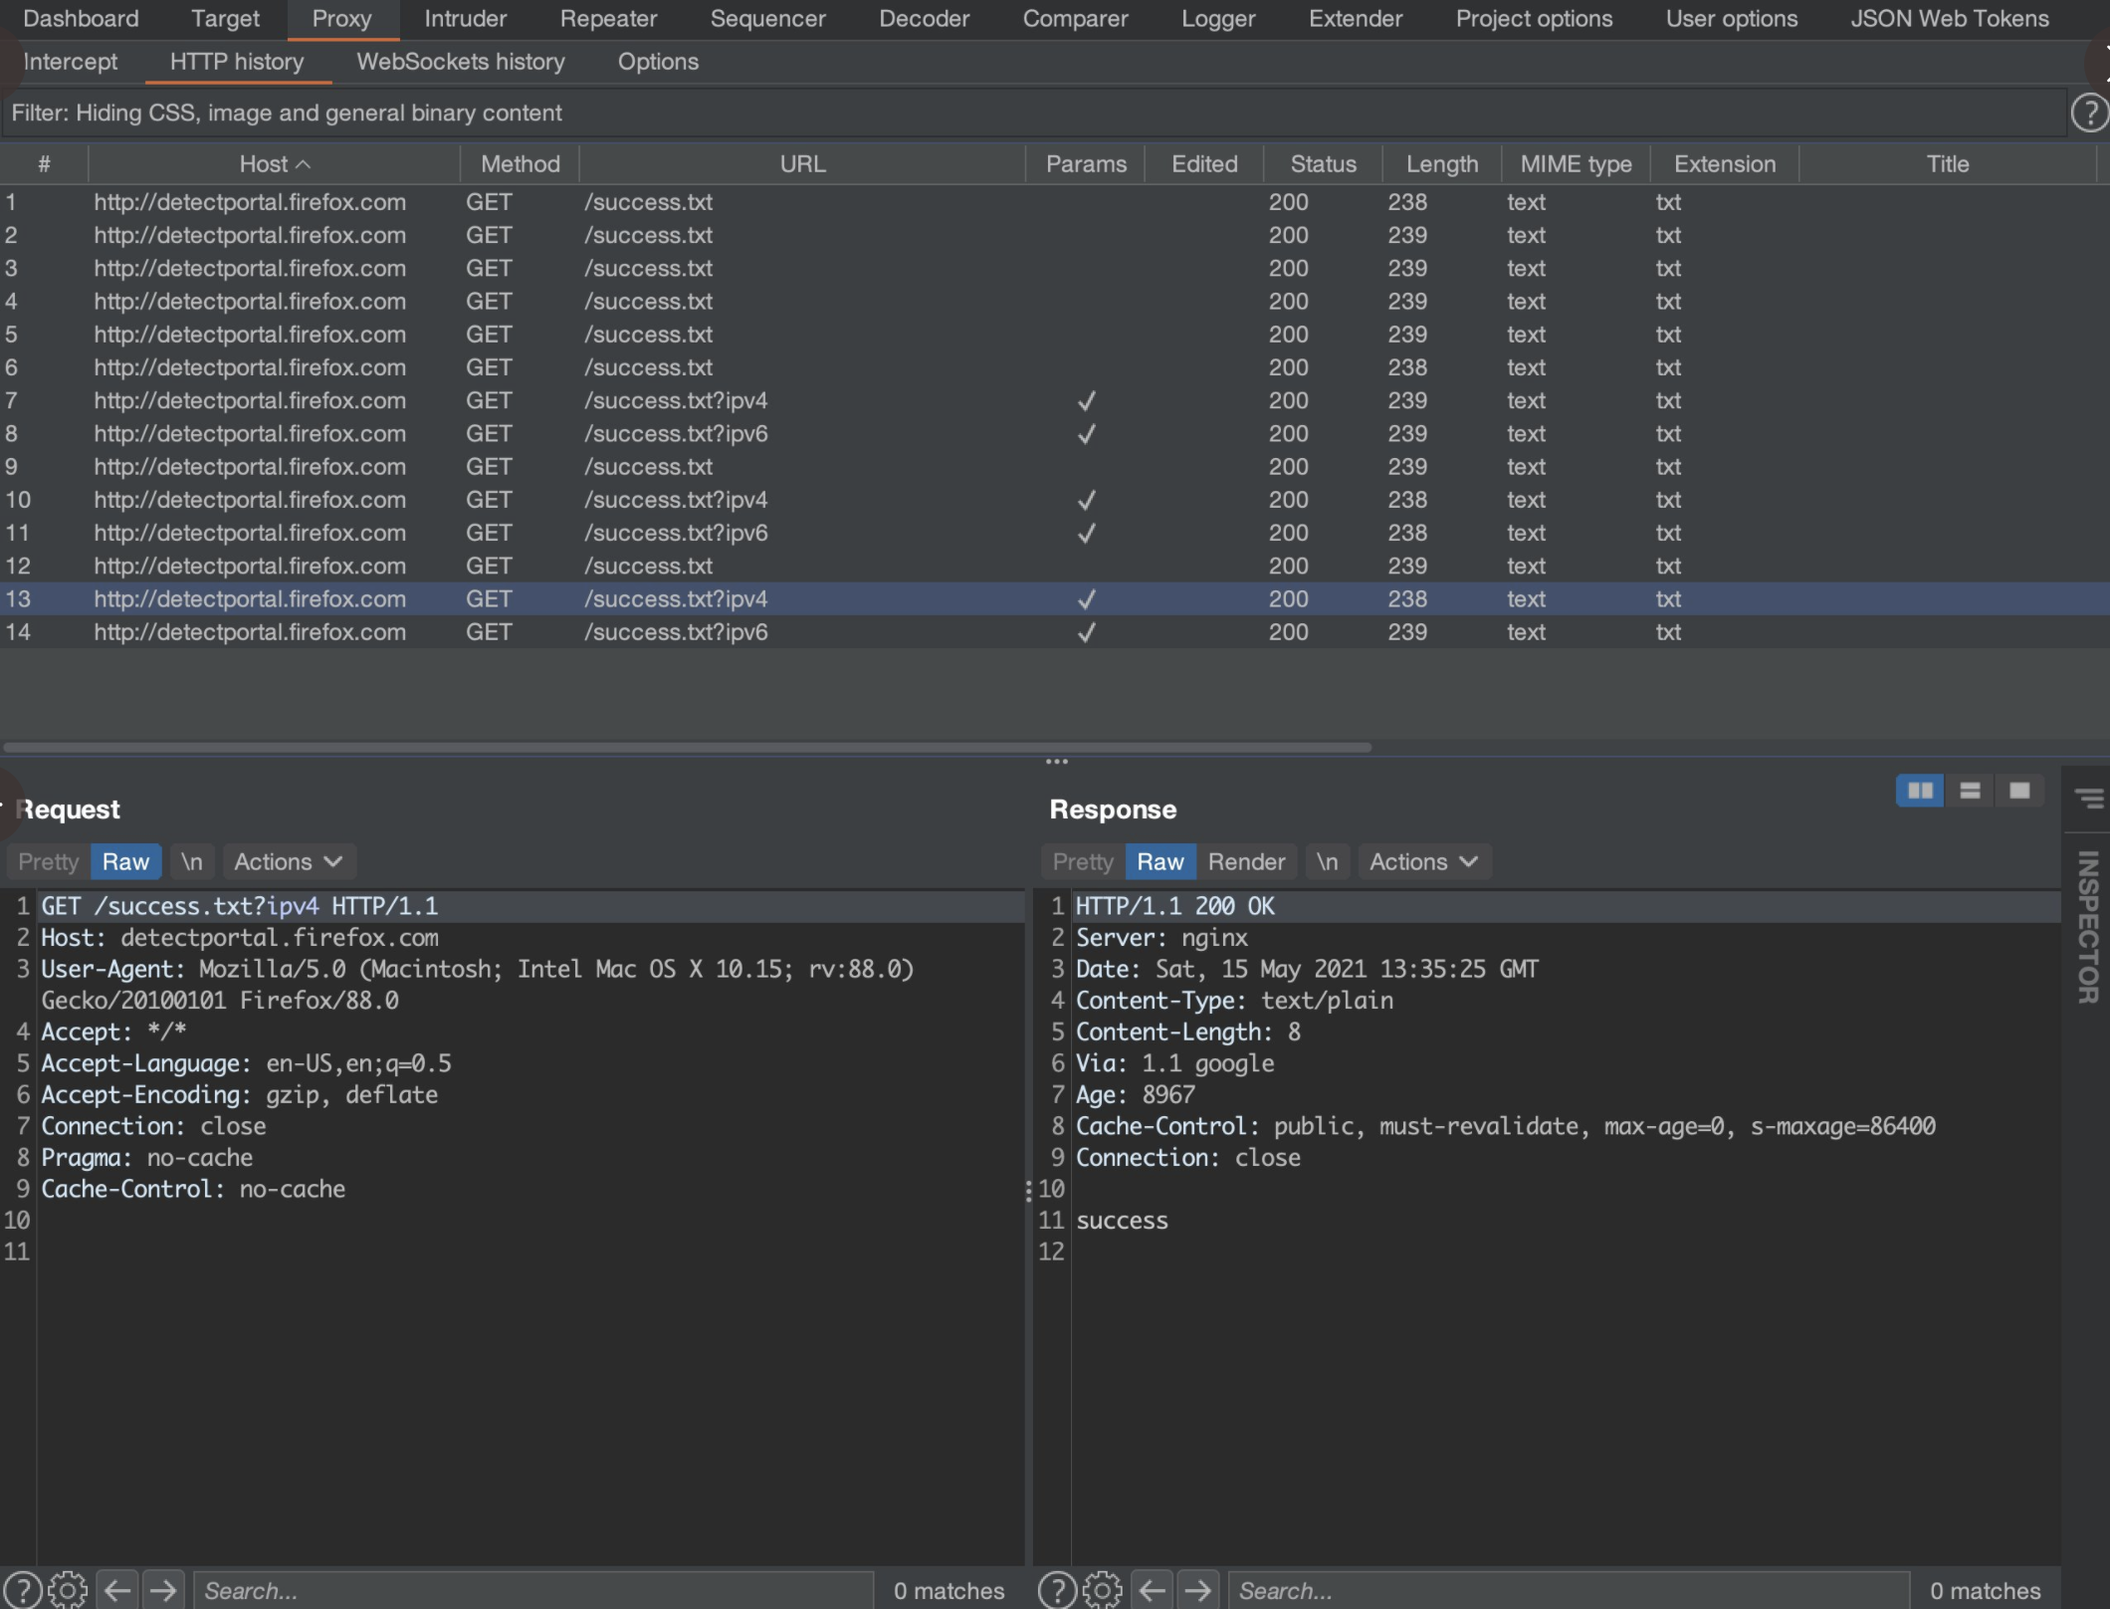Switch to side-by-side request/response layout
The width and height of the screenshot is (2110, 1609).
click(x=1920, y=791)
